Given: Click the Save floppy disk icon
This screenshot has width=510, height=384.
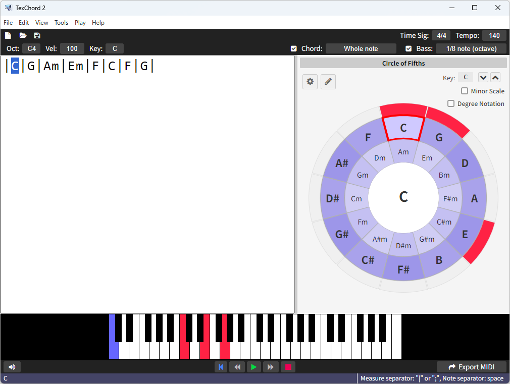Looking at the screenshot, I should (x=37, y=35).
